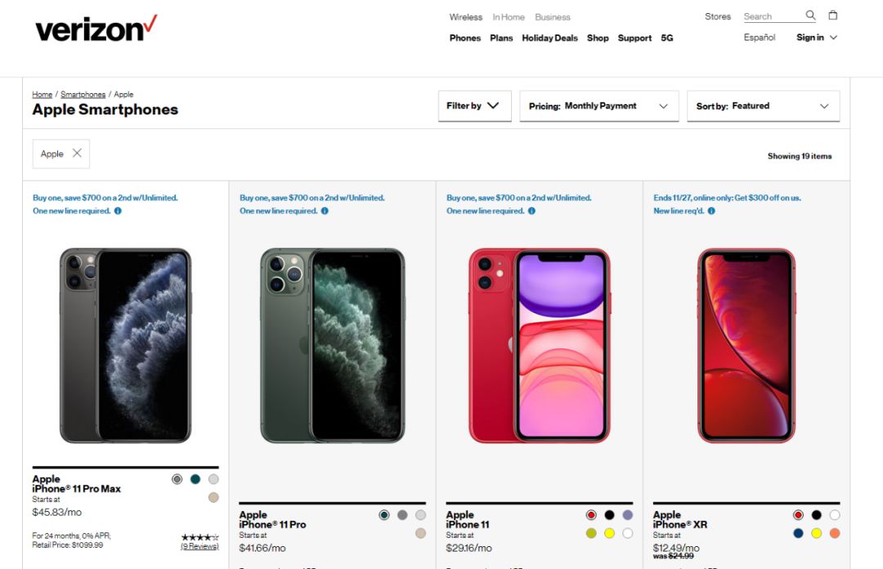883x569 pixels.
Task: Follow the Smartphones breadcrumb link
Action: (x=83, y=94)
